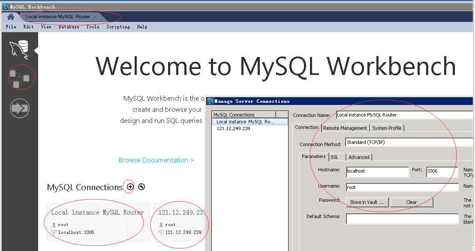Image resolution: width=475 pixels, height=251 pixels.
Task: Switch to the System Profile tab
Action: pyautogui.click(x=387, y=128)
